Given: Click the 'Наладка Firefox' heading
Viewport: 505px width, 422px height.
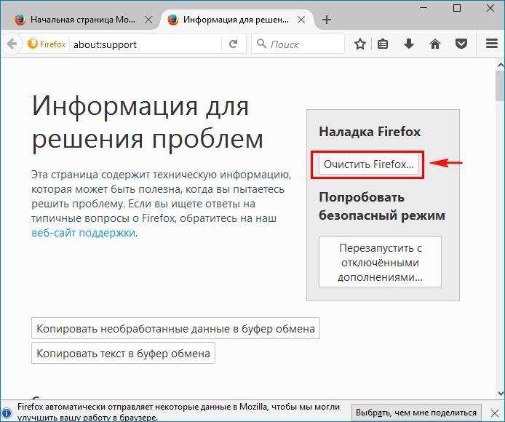Looking at the screenshot, I should tap(370, 132).
